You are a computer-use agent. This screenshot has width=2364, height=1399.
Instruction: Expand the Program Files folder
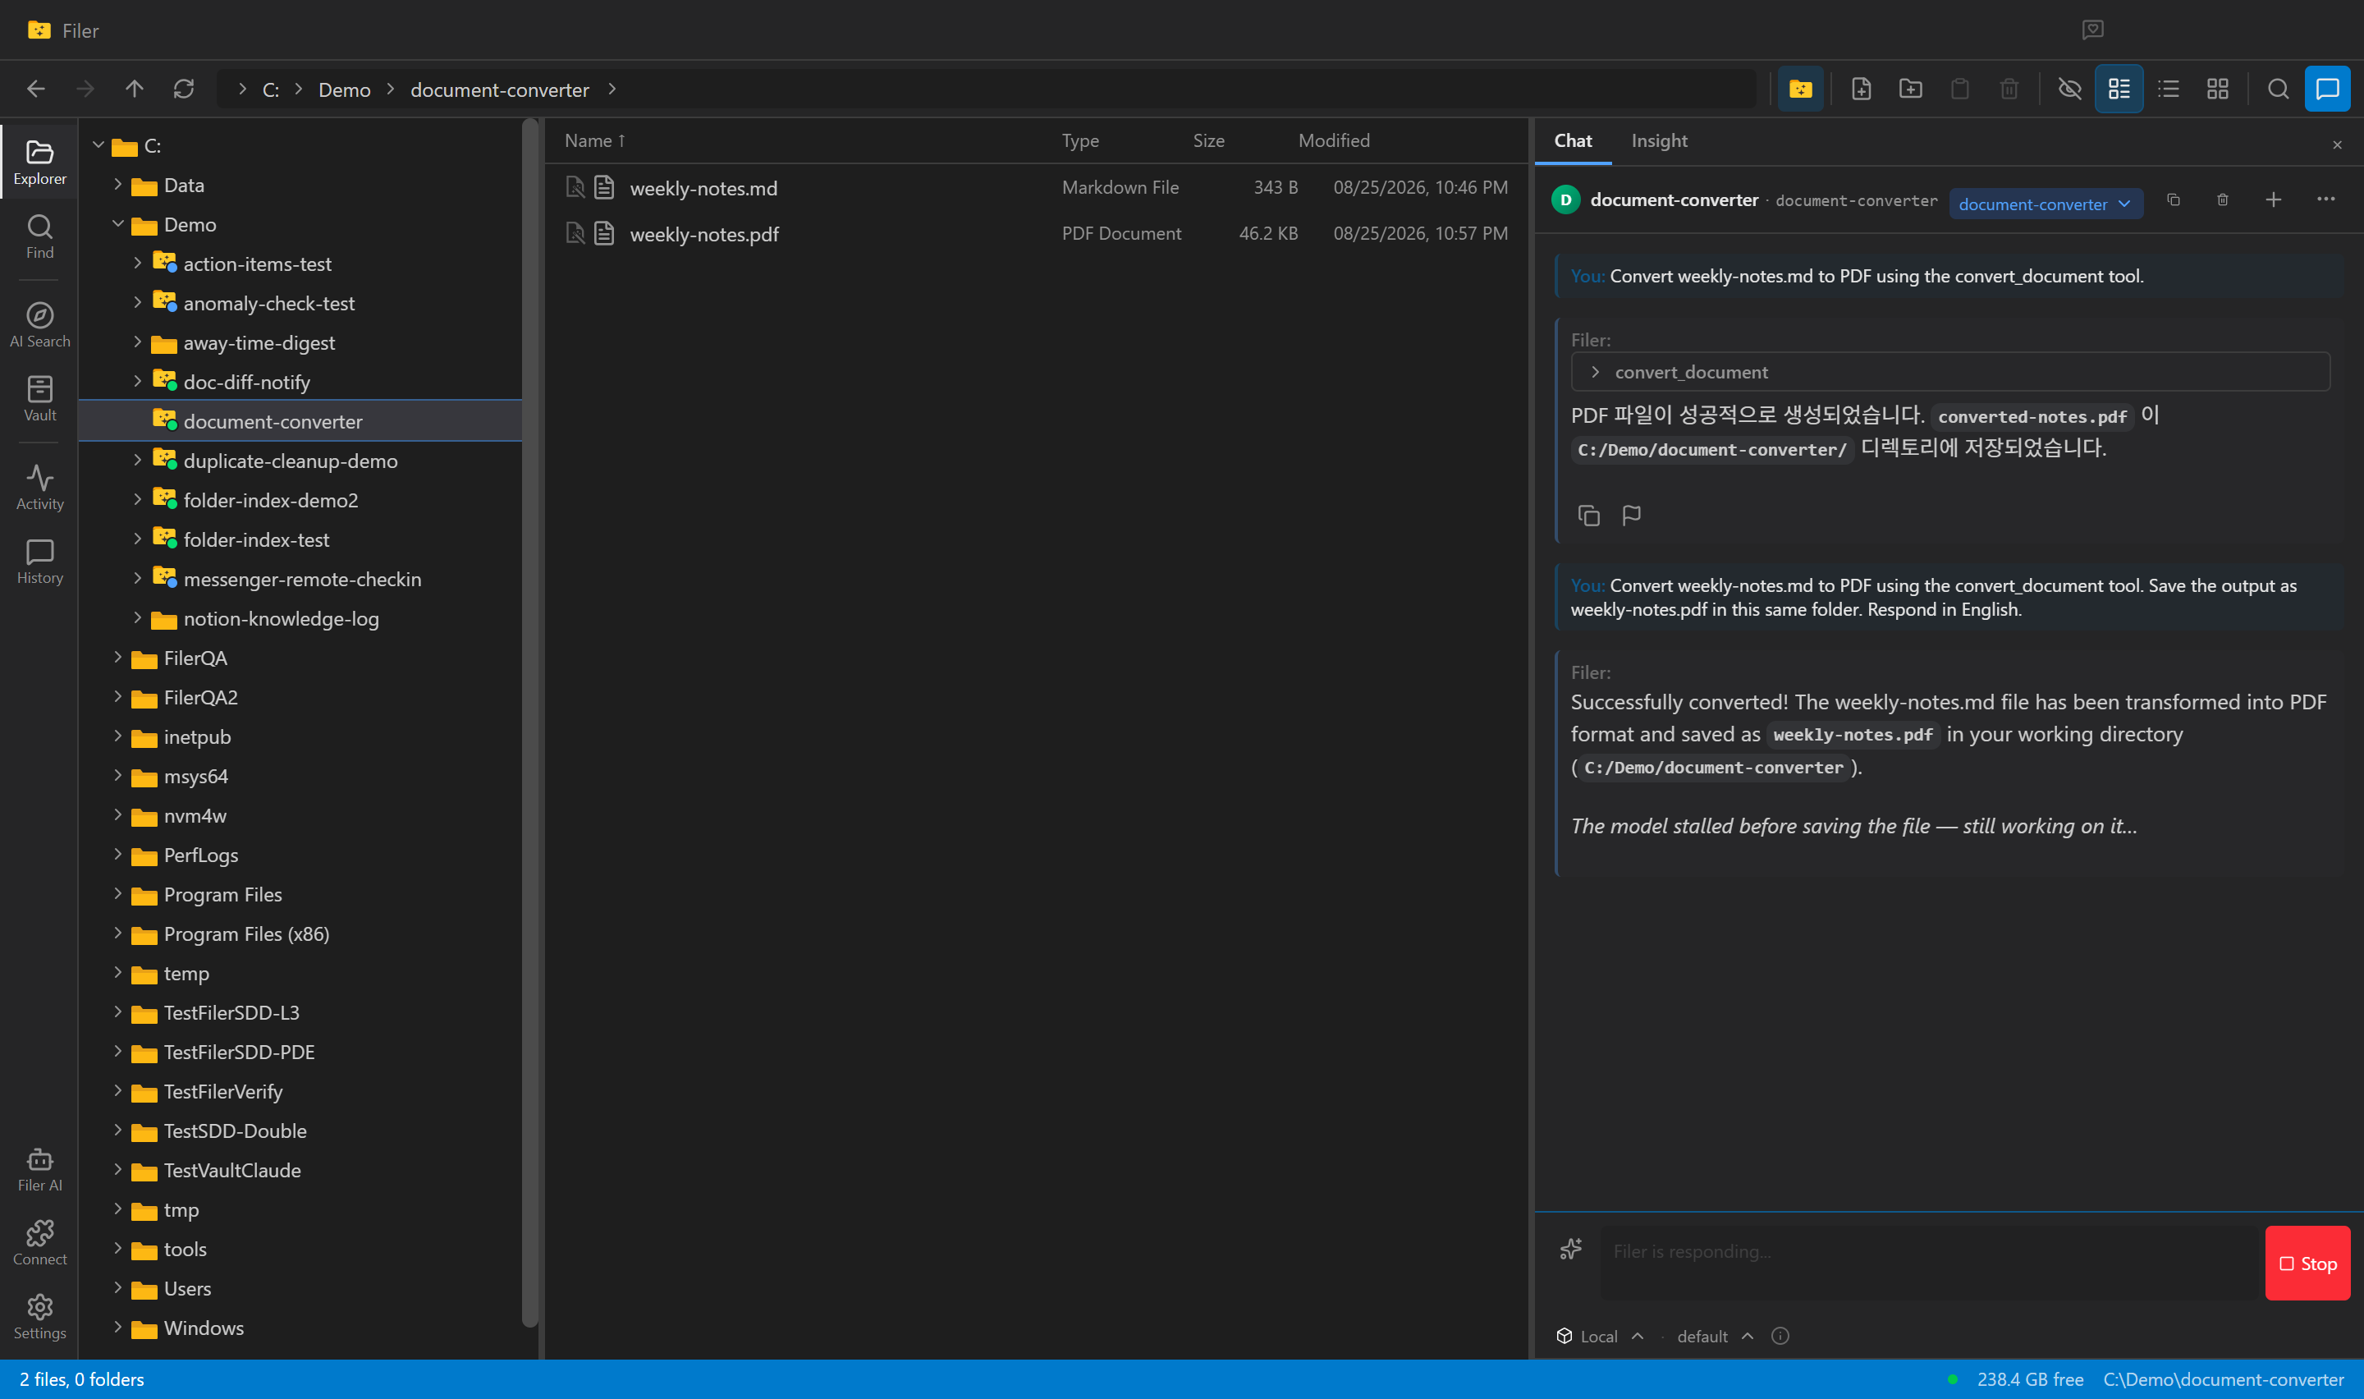(x=117, y=894)
